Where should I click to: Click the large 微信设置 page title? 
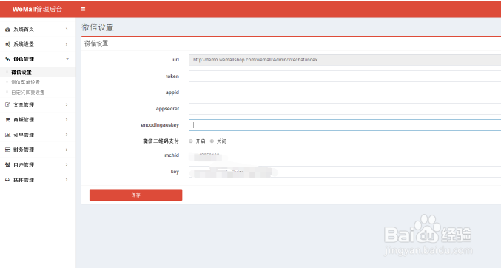98,27
